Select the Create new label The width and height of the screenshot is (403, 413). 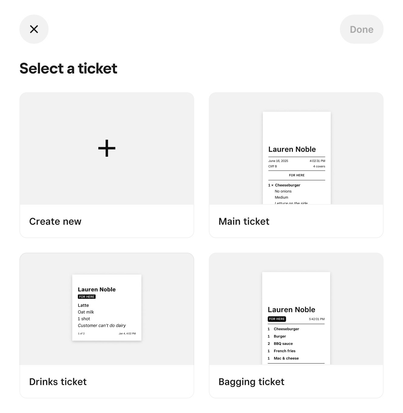point(55,221)
